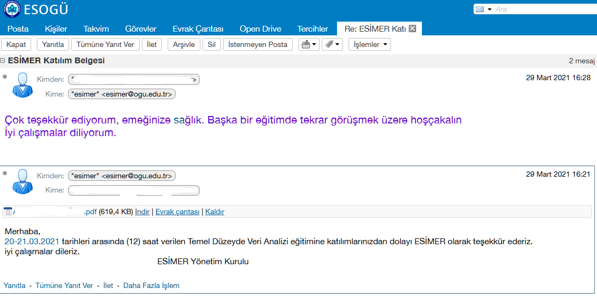The image size is (597, 298).
Task: Click the İstenmeyen Posta button
Action: coord(257,45)
